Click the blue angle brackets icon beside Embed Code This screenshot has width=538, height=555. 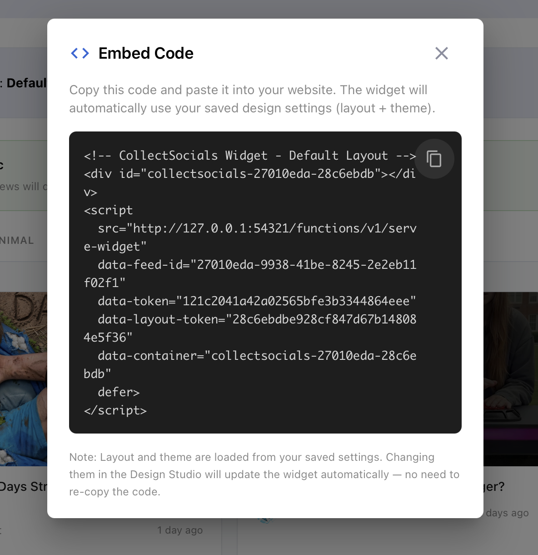pyautogui.click(x=80, y=53)
